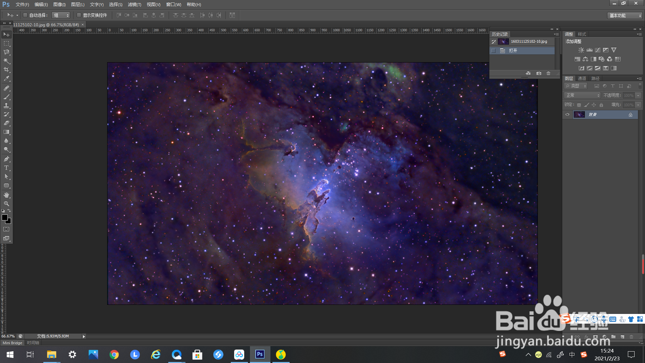Hide the 背景 layer visibility eye
The image size is (645, 363).
pyautogui.click(x=567, y=115)
